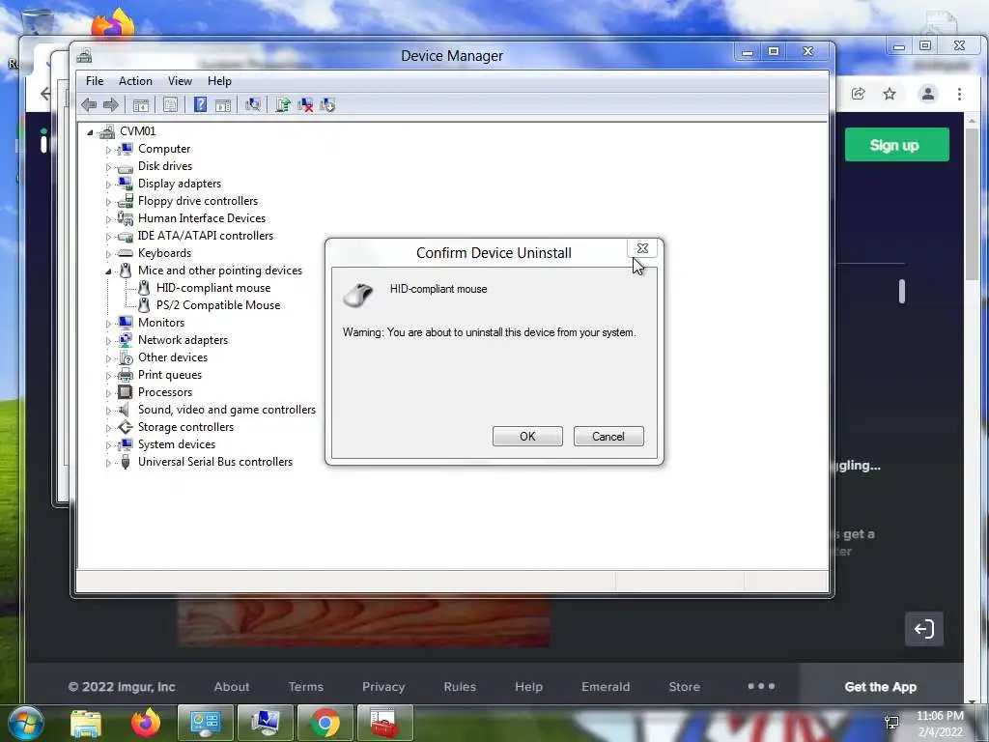Viewport: 989px width, 742px height.
Task: Click the Chrome page vertical scrollbar thumb
Action: tap(972, 204)
